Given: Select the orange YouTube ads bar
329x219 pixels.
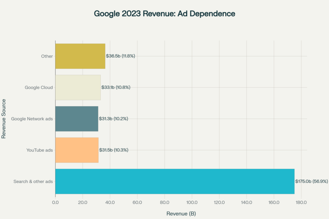Looking at the screenshot, I should [x=77, y=150].
